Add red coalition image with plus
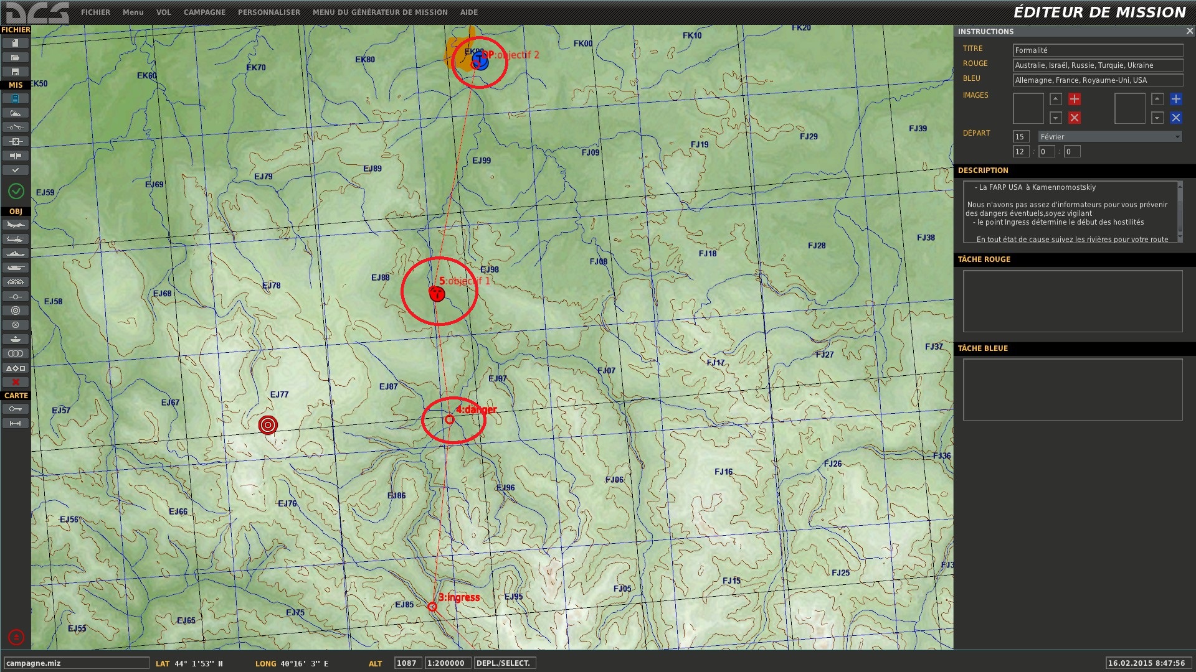 click(x=1075, y=99)
